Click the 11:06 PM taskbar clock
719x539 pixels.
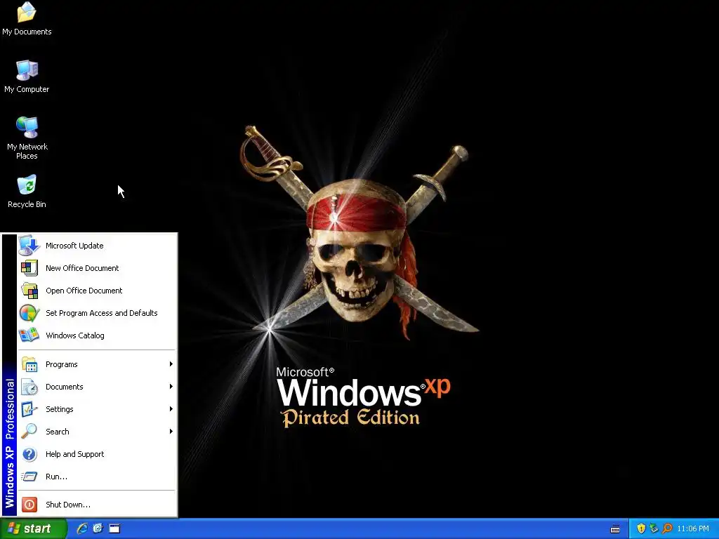click(693, 529)
